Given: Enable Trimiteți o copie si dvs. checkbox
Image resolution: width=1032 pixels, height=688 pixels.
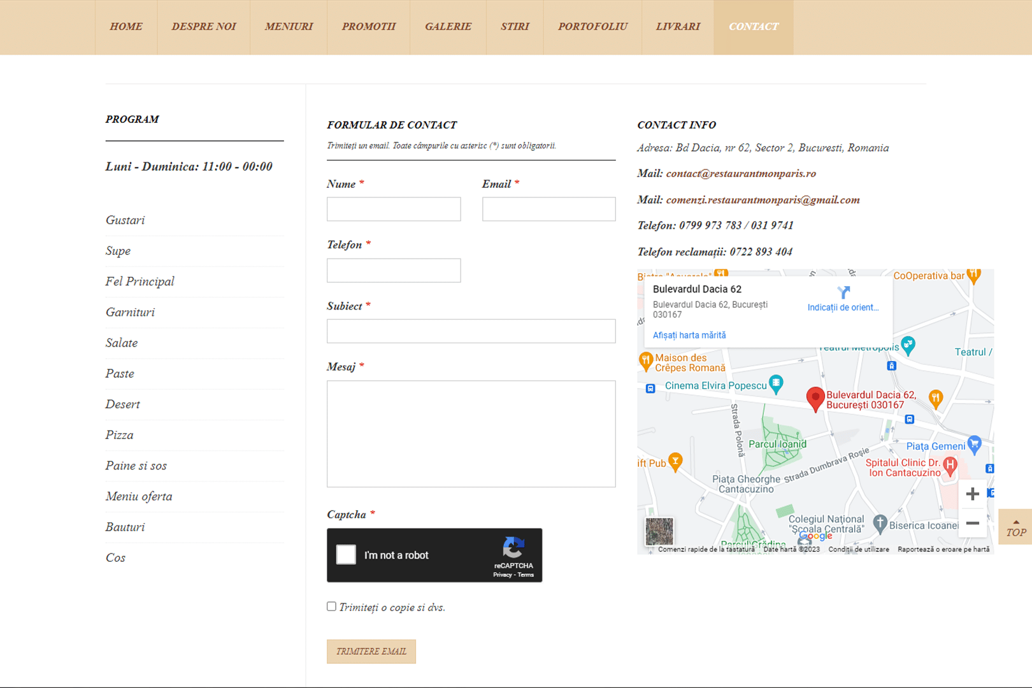Looking at the screenshot, I should pos(331,606).
